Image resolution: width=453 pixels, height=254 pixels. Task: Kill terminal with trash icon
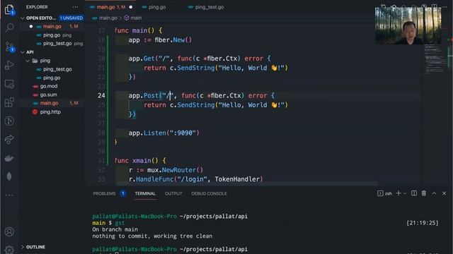click(x=424, y=193)
